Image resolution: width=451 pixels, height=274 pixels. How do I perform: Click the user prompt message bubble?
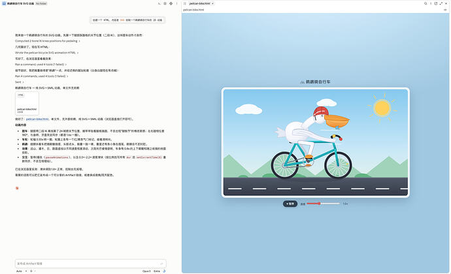click(x=127, y=20)
